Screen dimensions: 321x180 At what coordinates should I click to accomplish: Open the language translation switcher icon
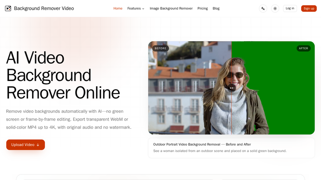[263, 9]
